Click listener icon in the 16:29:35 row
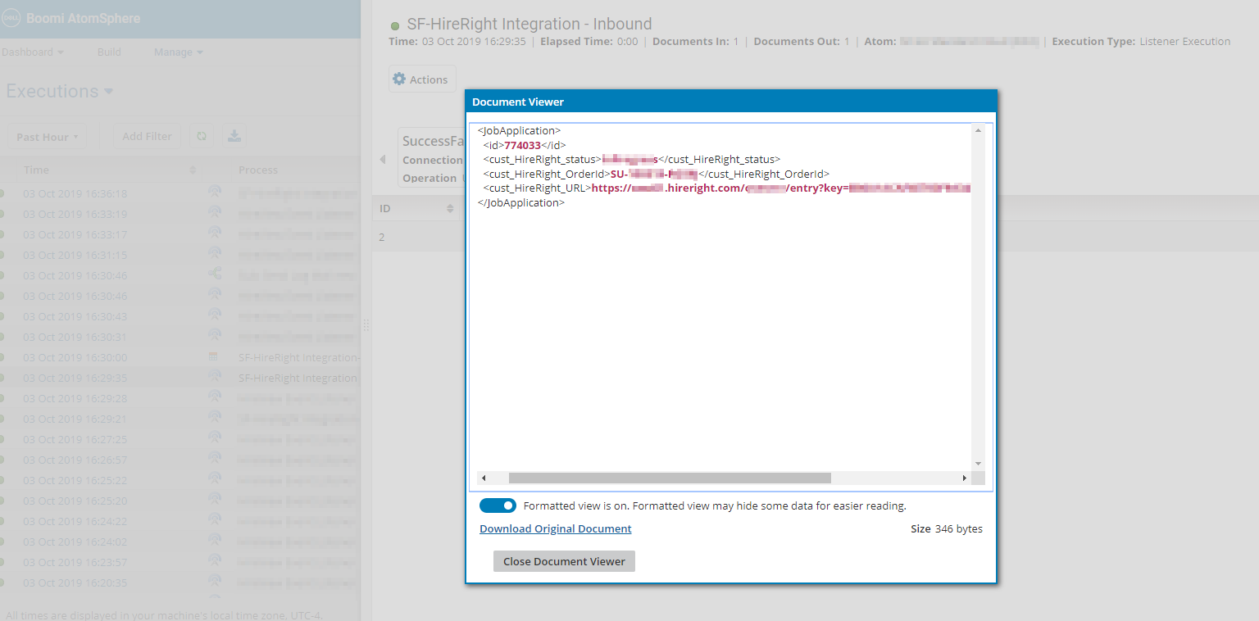Screen dimensions: 1259x621 [214, 377]
